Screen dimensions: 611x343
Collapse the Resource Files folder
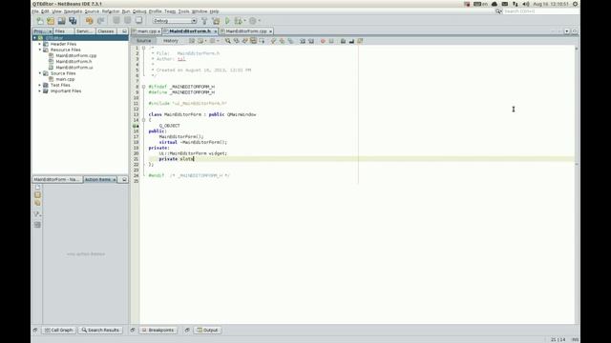40,50
